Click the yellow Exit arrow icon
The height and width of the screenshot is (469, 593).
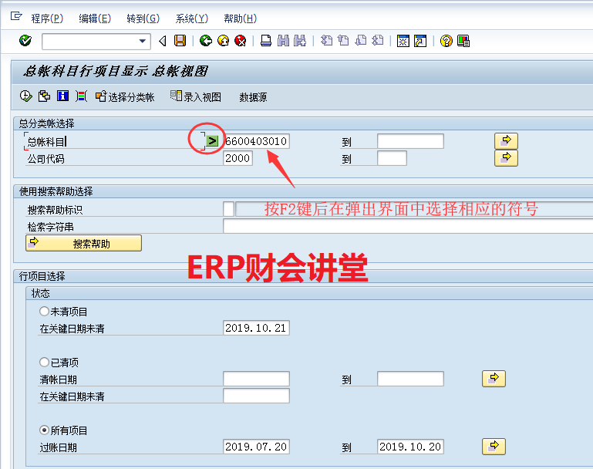coord(223,40)
